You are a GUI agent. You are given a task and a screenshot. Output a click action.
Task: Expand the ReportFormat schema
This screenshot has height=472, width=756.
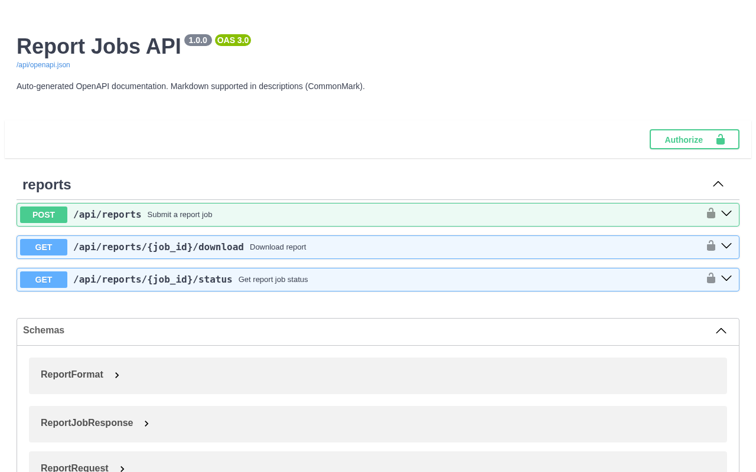coord(117,375)
